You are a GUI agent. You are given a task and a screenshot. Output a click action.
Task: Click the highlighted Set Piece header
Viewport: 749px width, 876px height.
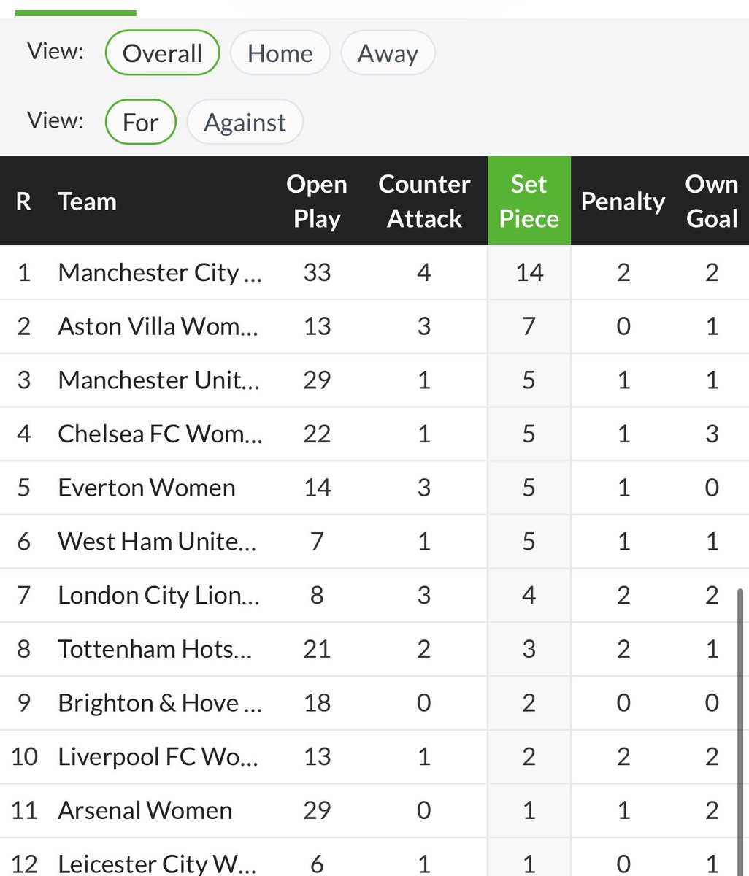tap(529, 201)
